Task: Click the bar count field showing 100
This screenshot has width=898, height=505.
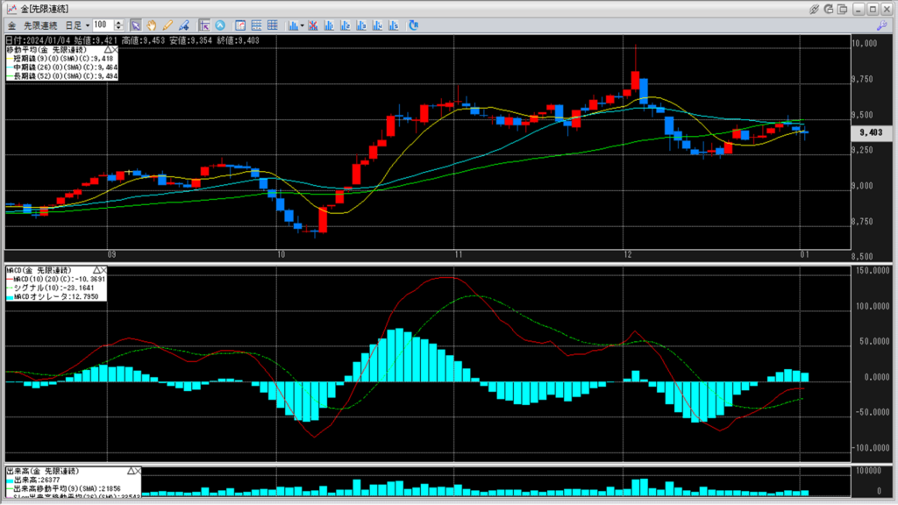Action: (102, 25)
